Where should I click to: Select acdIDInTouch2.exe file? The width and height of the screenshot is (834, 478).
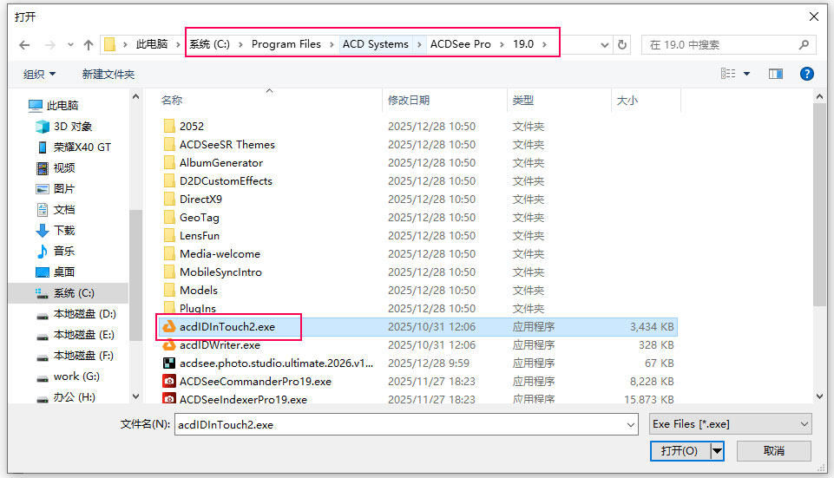pos(417,327)
